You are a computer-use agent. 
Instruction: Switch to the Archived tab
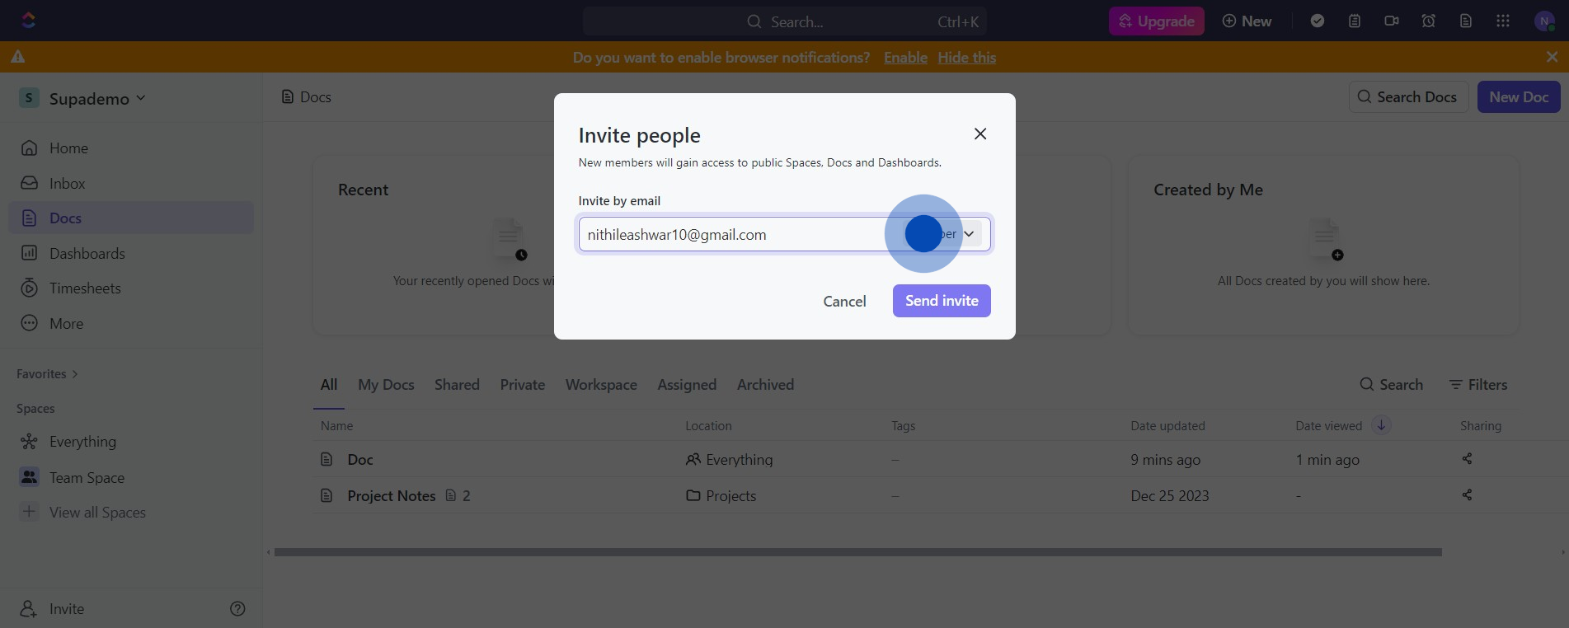(765, 385)
